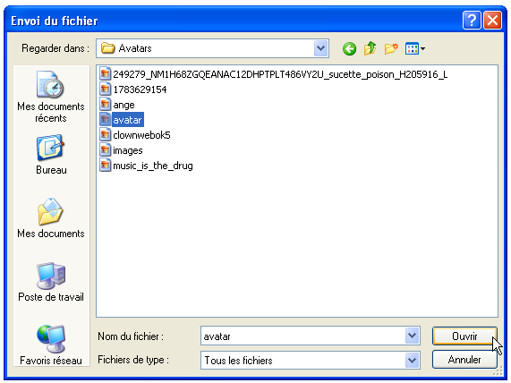Go to Bureau in sidebar
Viewport: 511px width, 383px height.
[51, 155]
